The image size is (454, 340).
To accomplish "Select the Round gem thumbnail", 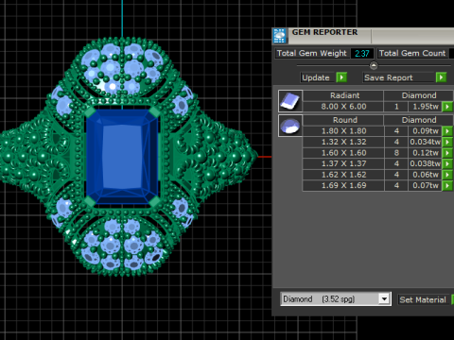I will pyautogui.click(x=290, y=126).
